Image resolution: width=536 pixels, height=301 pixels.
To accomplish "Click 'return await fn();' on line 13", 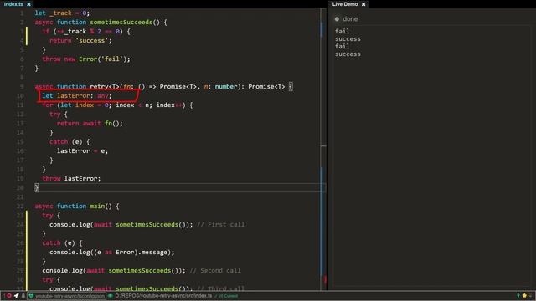I will (x=90, y=124).
